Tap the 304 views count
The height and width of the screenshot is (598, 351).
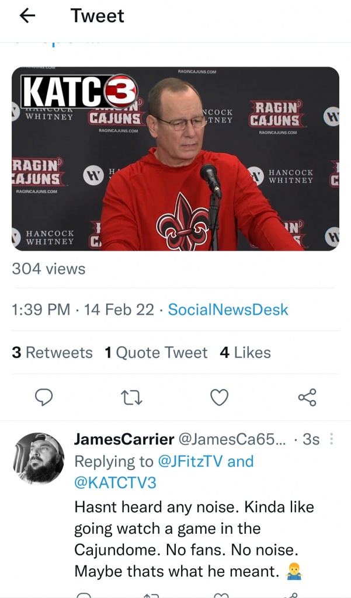[48, 269]
